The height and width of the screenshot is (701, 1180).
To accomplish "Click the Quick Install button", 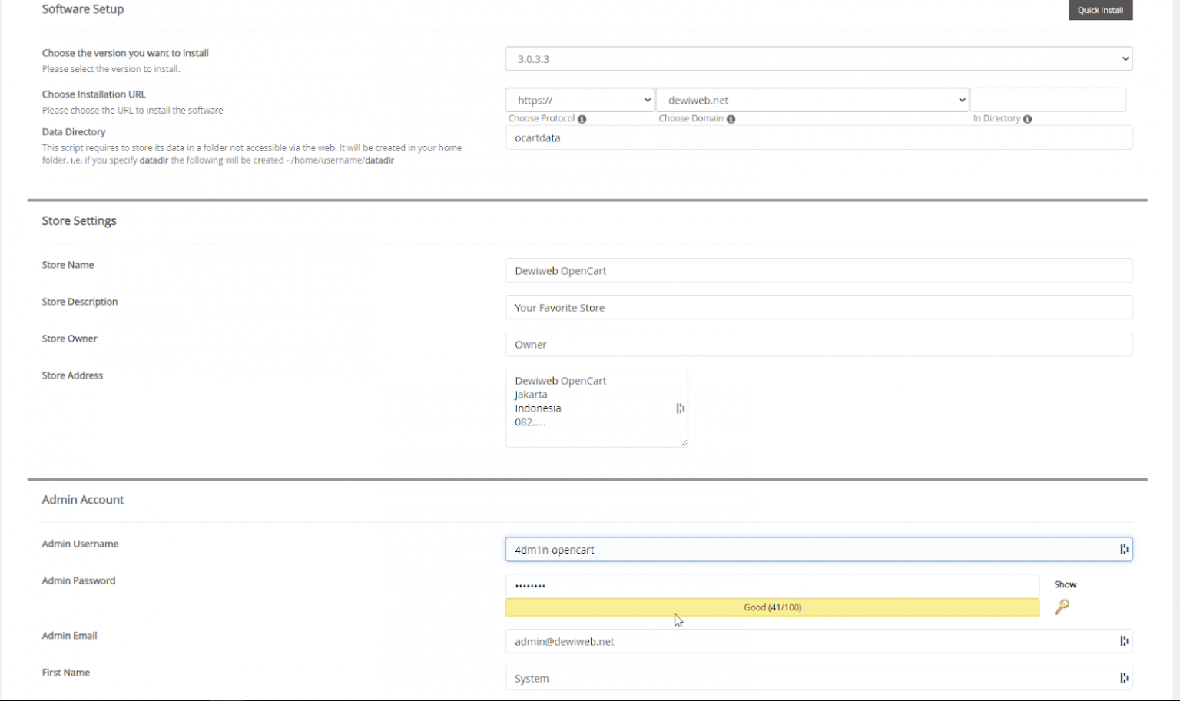I will (x=1100, y=10).
